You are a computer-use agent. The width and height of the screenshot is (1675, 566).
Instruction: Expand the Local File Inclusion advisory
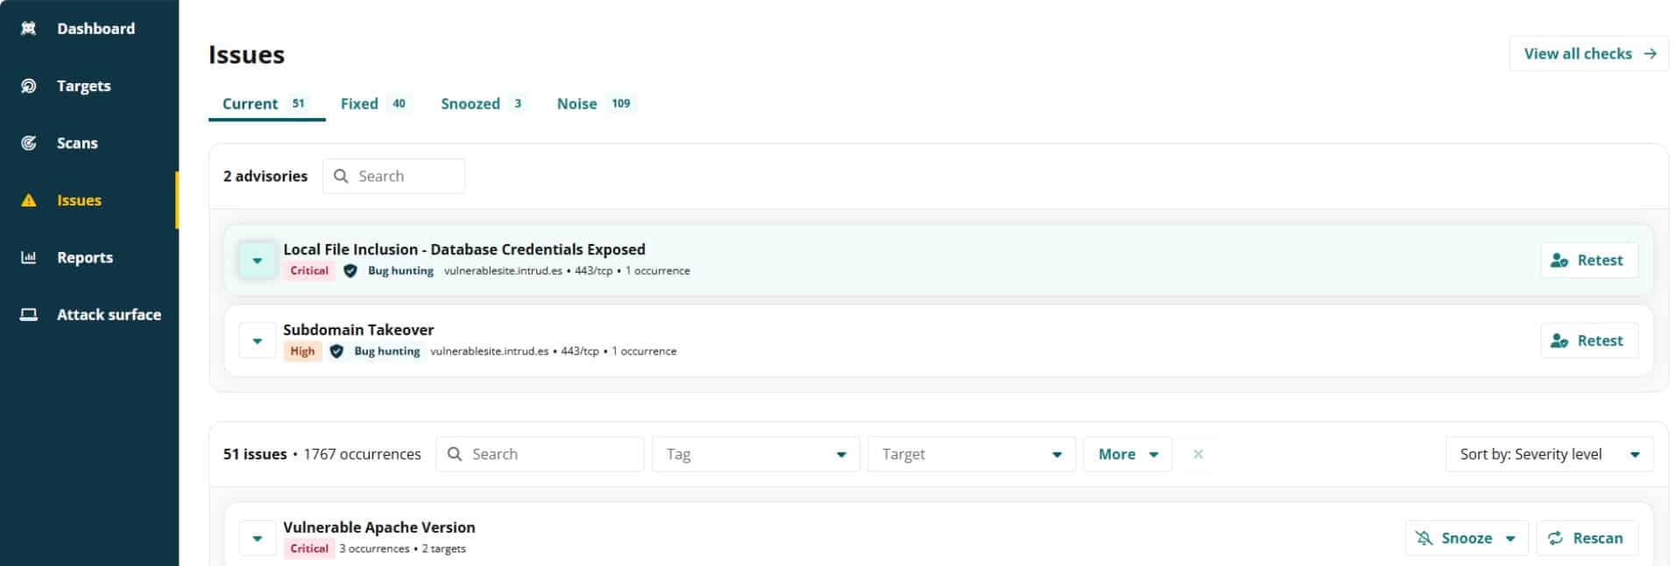click(258, 261)
